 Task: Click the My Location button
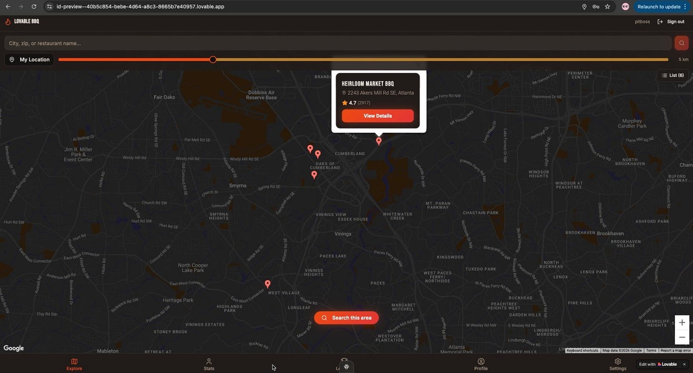pos(30,59)
